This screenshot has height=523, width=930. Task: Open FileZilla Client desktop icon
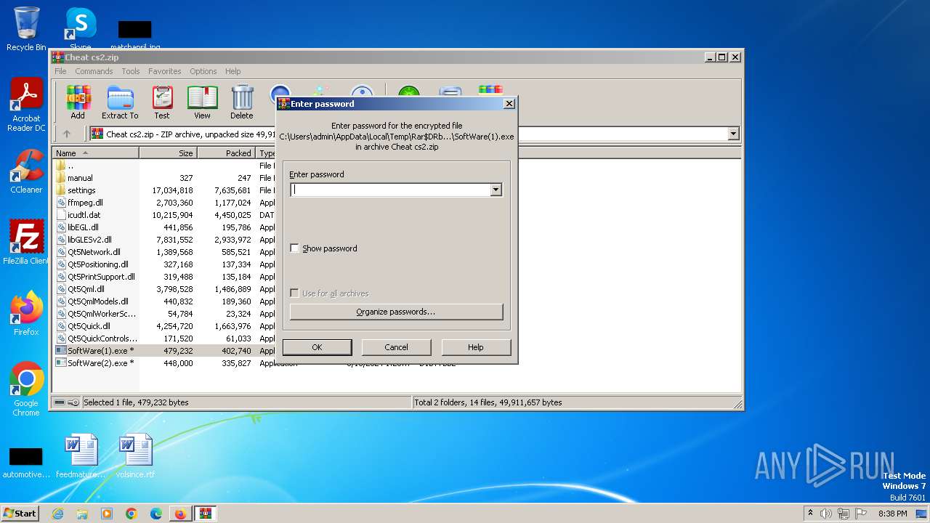pos(26,243)
